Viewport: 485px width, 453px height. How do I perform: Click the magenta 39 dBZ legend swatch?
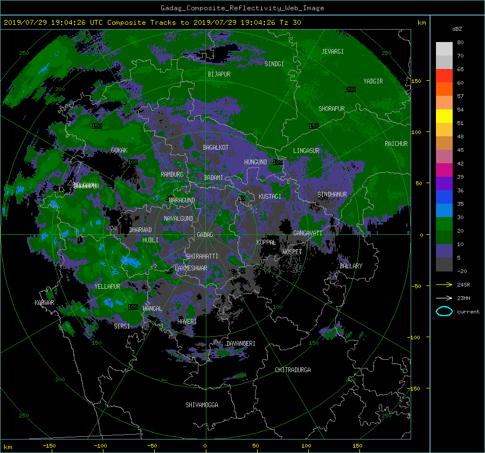tap(444, 170)
